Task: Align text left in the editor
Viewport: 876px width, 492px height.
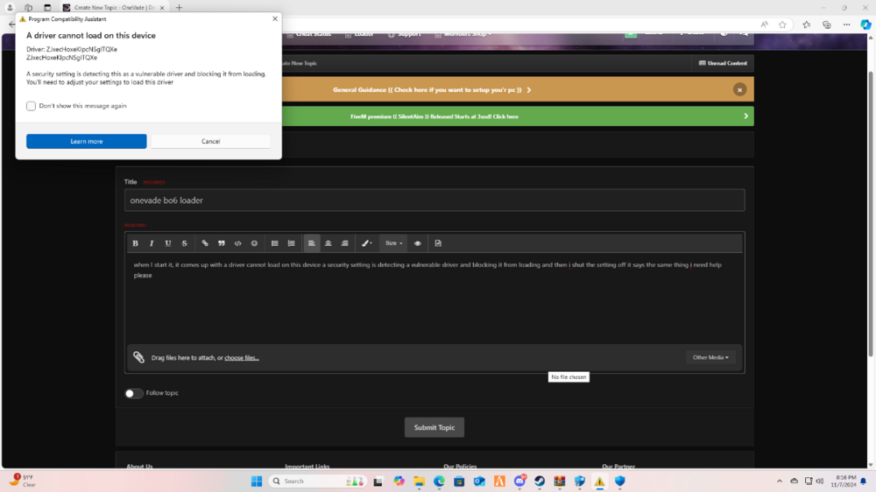Action: (x=312, y=243)
